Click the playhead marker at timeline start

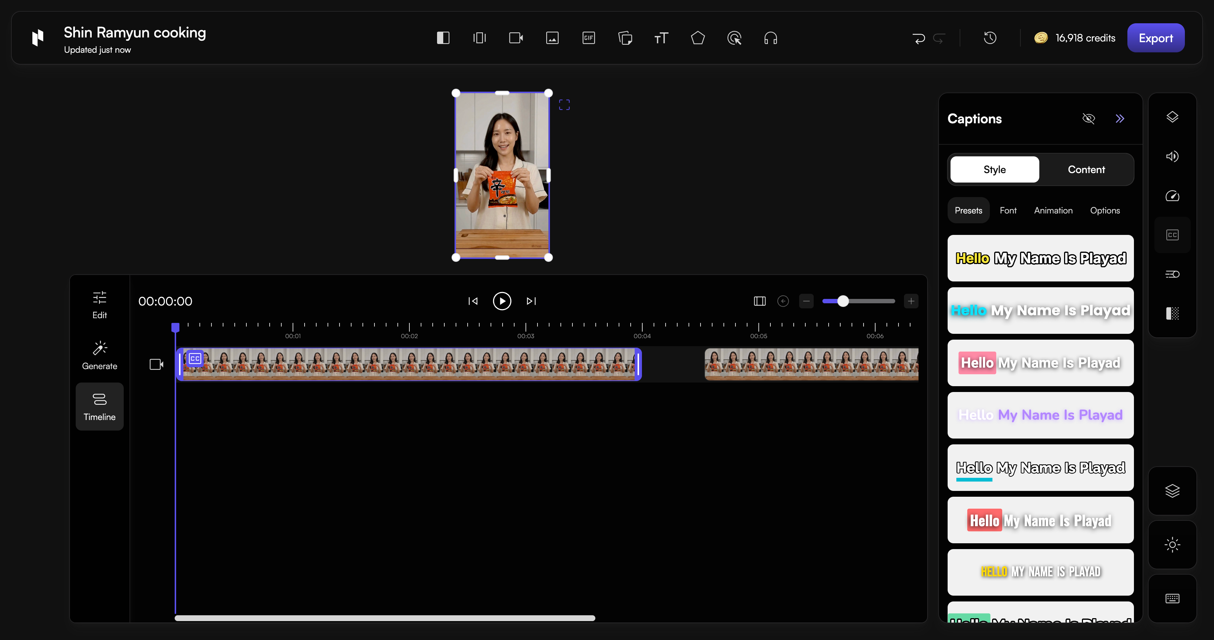[x=175, y=327]
